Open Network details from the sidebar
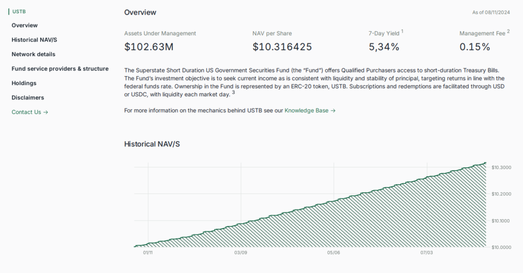 33,54
